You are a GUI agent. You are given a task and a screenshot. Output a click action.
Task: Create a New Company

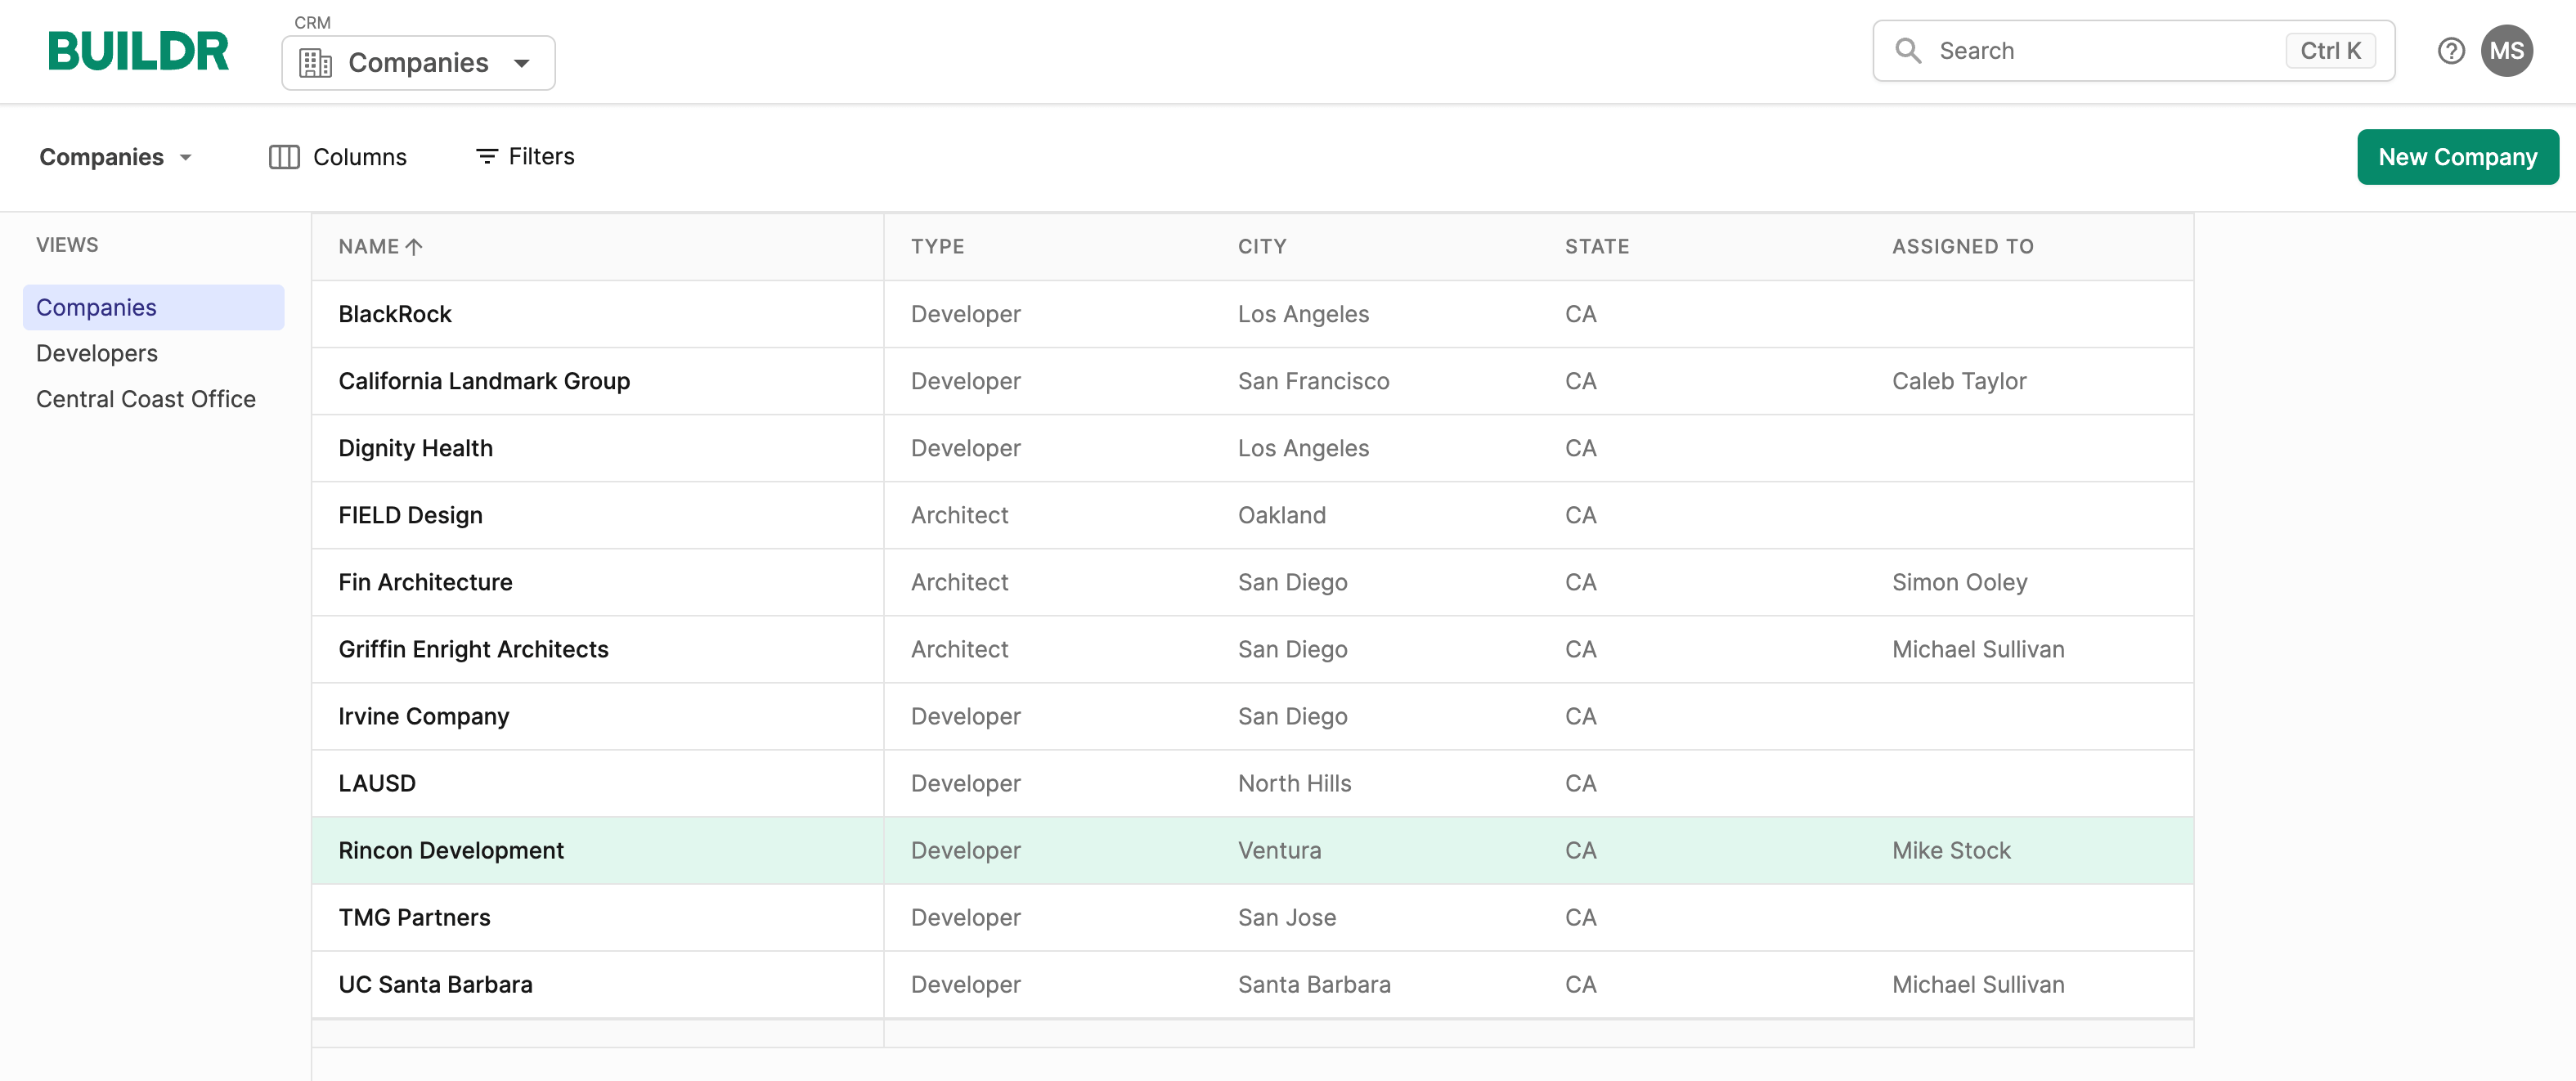coord(2457,157)
